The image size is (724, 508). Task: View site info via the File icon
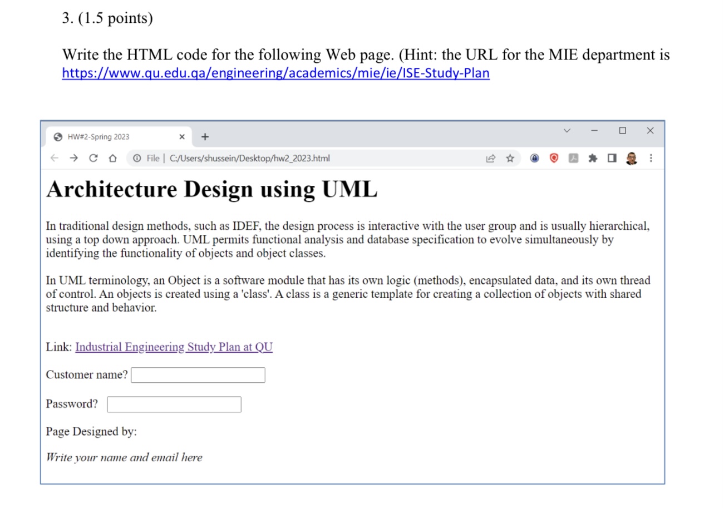(136, 159)
